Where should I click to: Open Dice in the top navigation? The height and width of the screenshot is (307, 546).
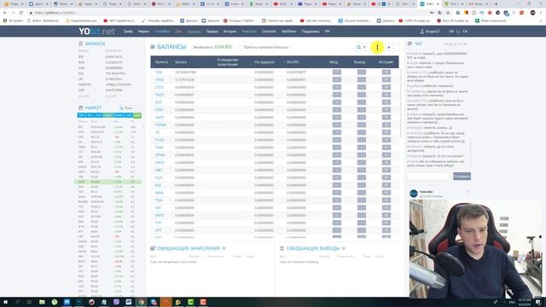[178, 32]
